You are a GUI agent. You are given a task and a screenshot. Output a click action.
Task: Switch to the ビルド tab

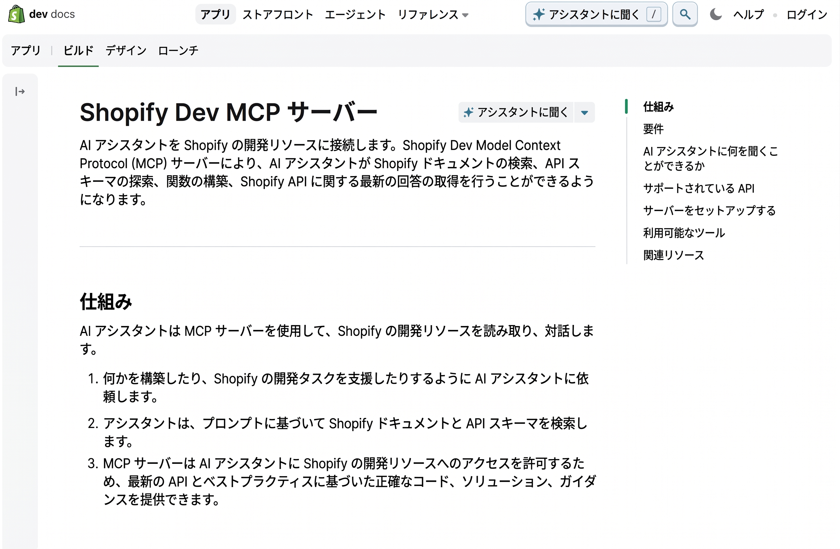[x=78, y=50]
